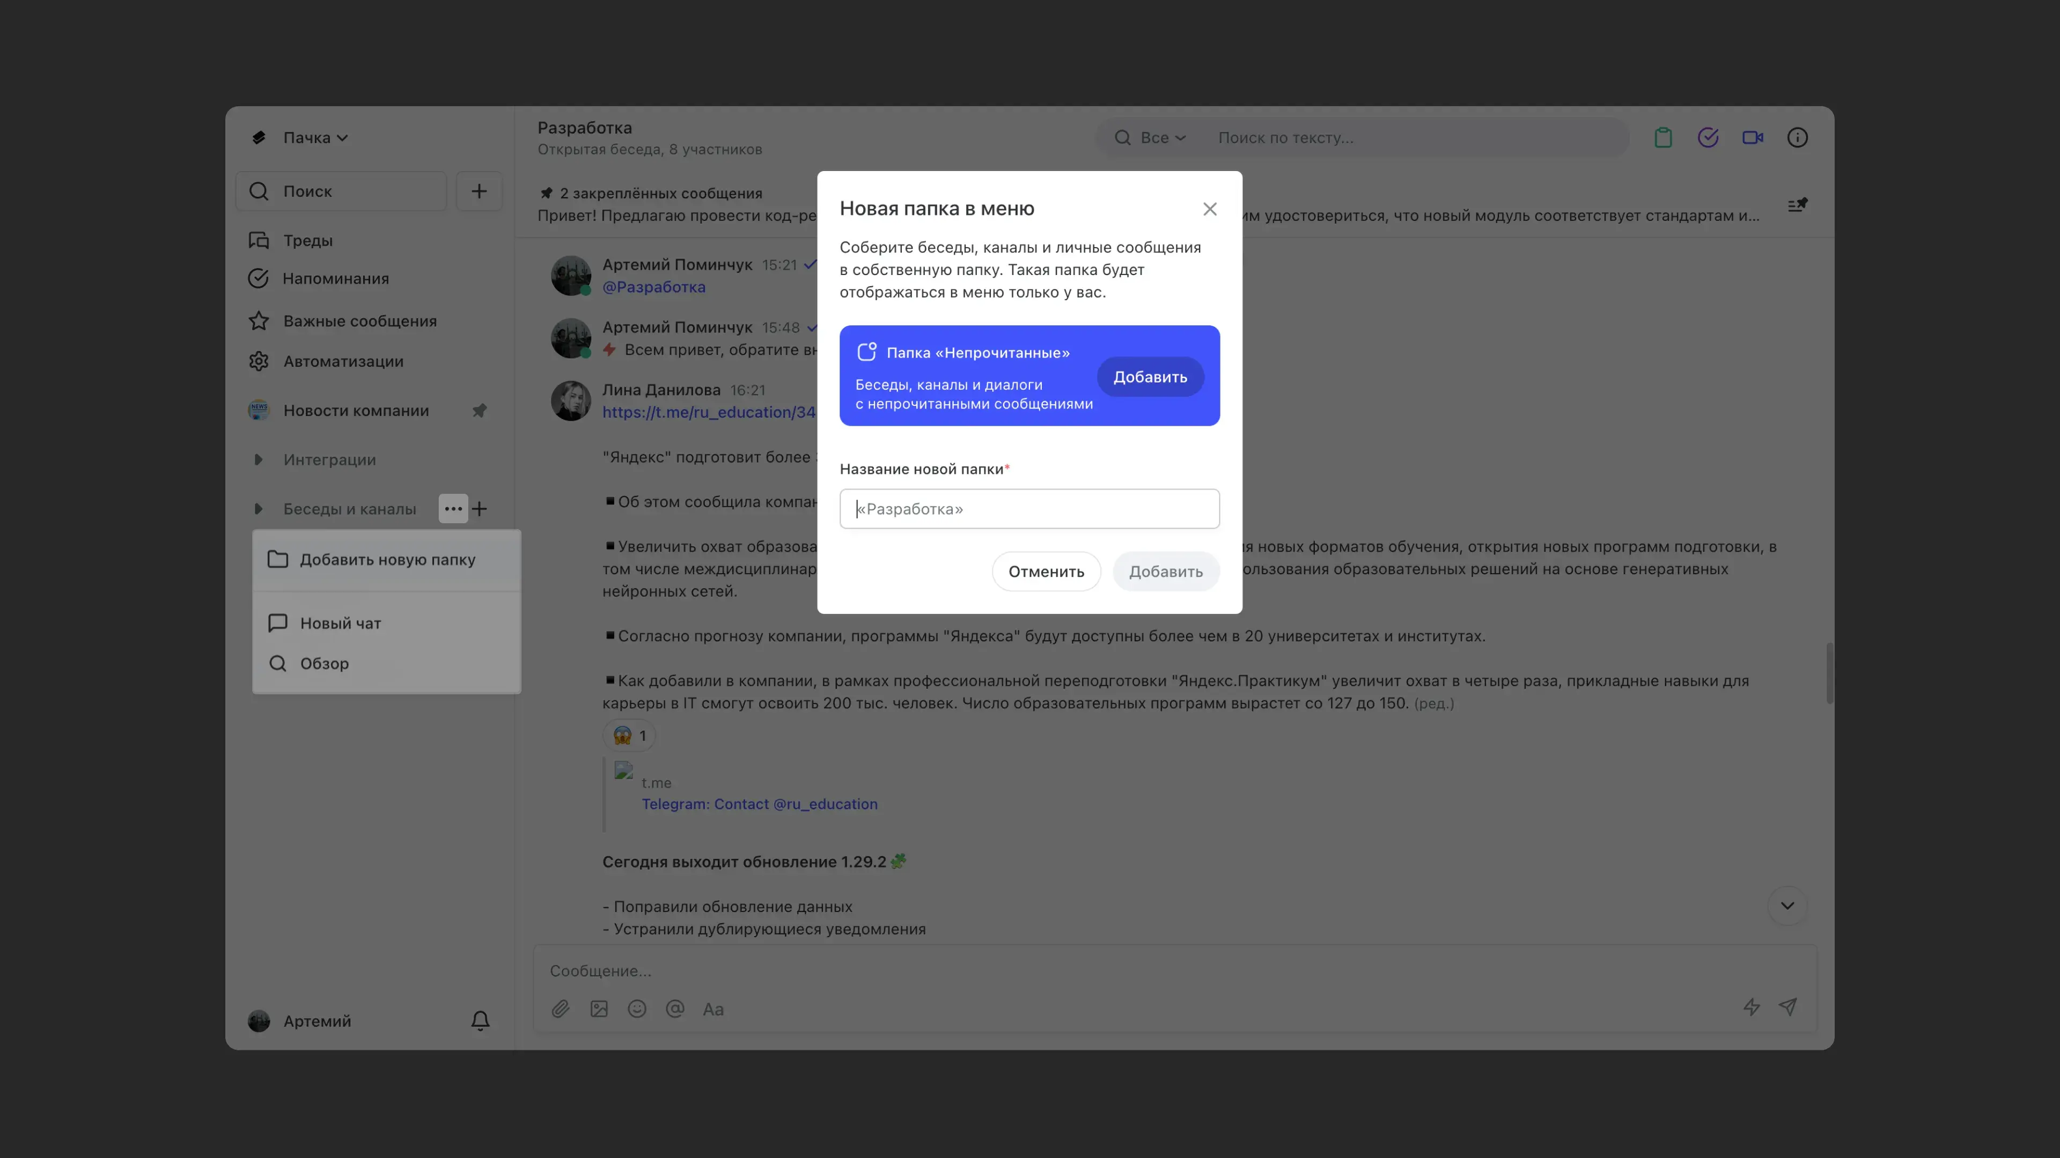The height and width of the screenshot is (1158, 2060).
Task: Select Новый чат menu item
Action: click(340, 622)
